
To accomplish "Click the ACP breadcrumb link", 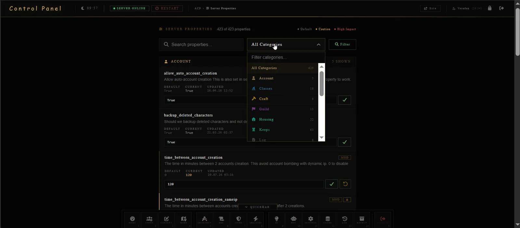I will click(x=198, y=8).
